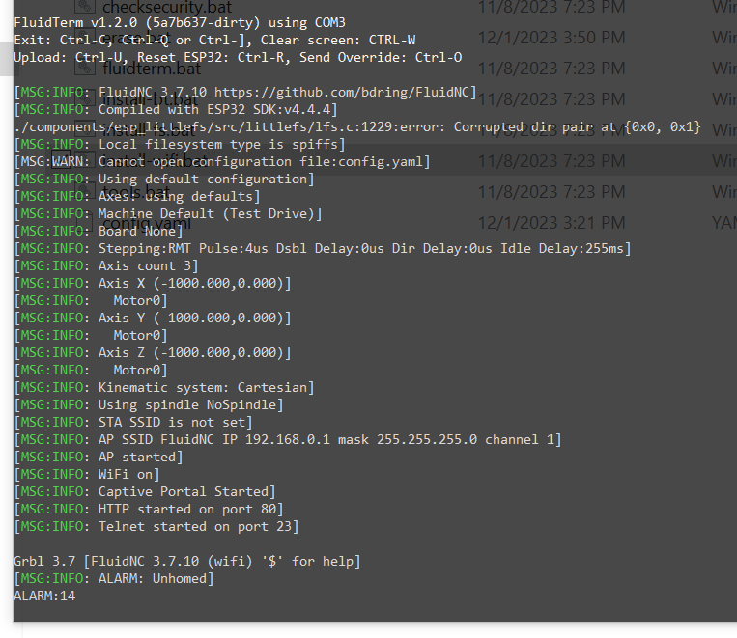Image resolution: width=737 pixels, height=638 pixels.
Task: Click the 12/1/2023 3:50 PM modified date
Action: click(552, 38)
